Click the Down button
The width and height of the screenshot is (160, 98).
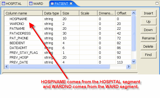click(x=148, y=30)
